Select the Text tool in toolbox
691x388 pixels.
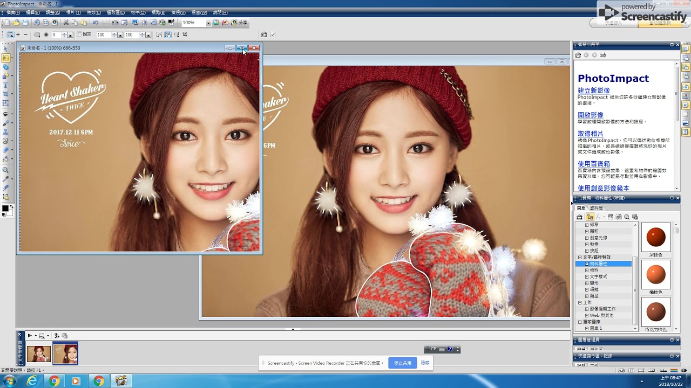coord(6,85)
